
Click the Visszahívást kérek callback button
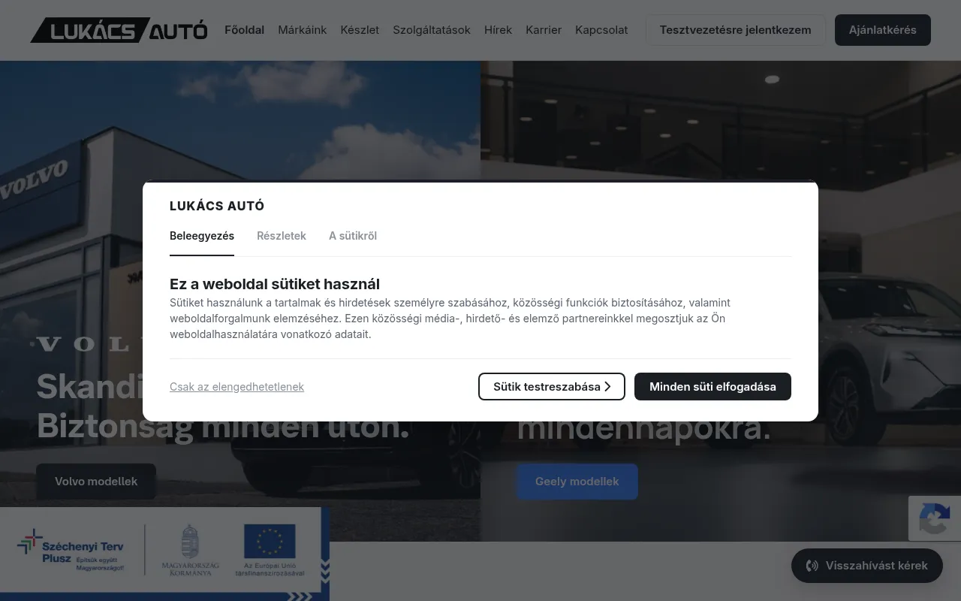coord(867,566)
